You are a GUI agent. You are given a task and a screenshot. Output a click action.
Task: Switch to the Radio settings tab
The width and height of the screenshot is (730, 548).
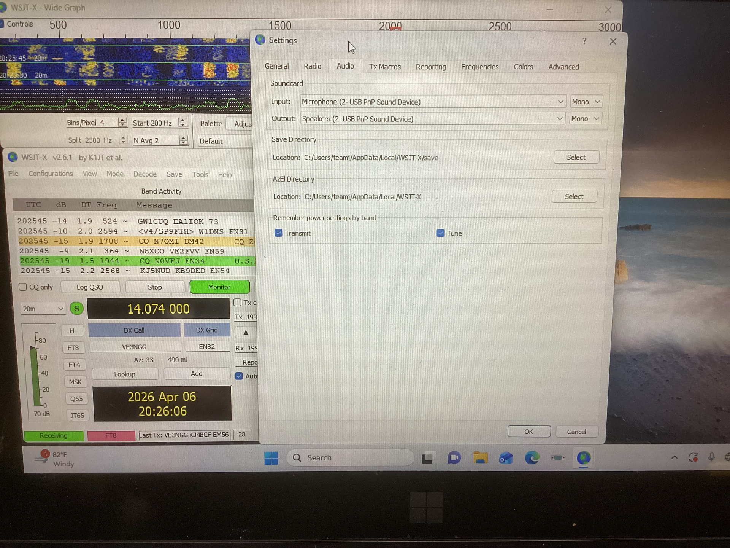(x=313, y=67)
